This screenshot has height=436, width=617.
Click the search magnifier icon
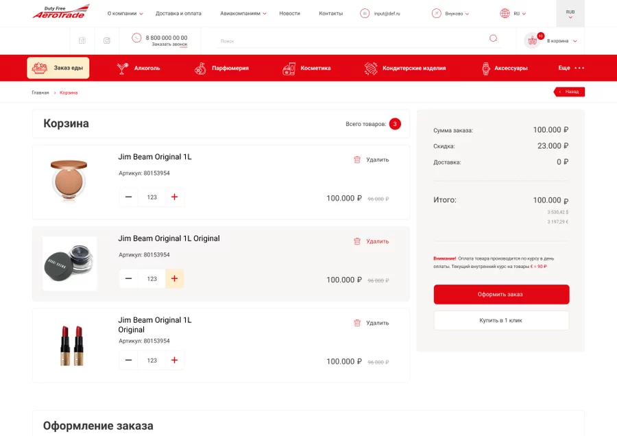click(493, 38)
